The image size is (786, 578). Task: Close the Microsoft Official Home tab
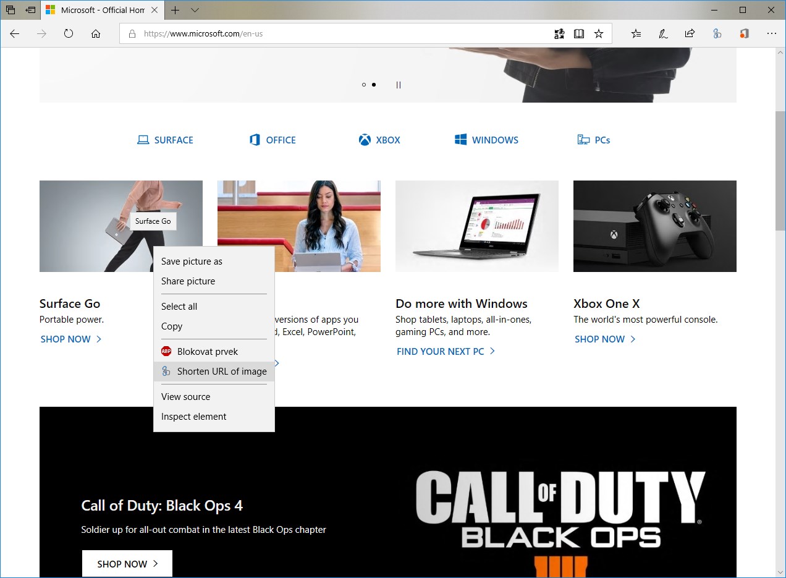click(154, 10)
